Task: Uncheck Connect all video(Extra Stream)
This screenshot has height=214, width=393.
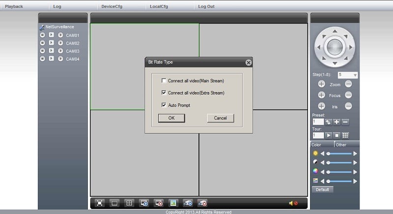Action: (164, 93)
